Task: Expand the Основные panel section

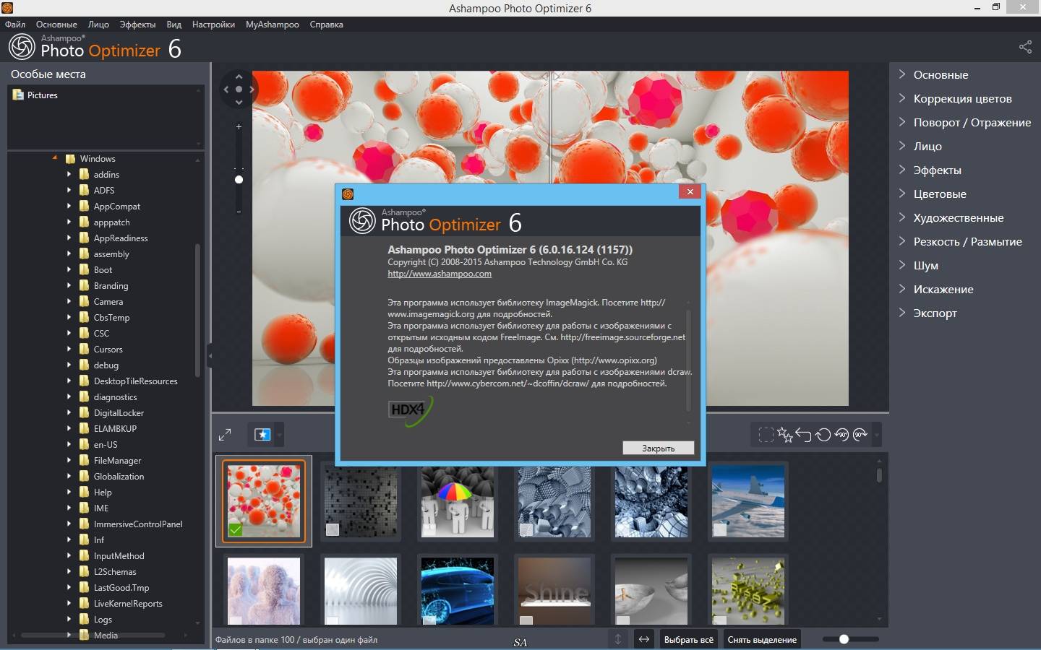Action: [x=941, y=74]
